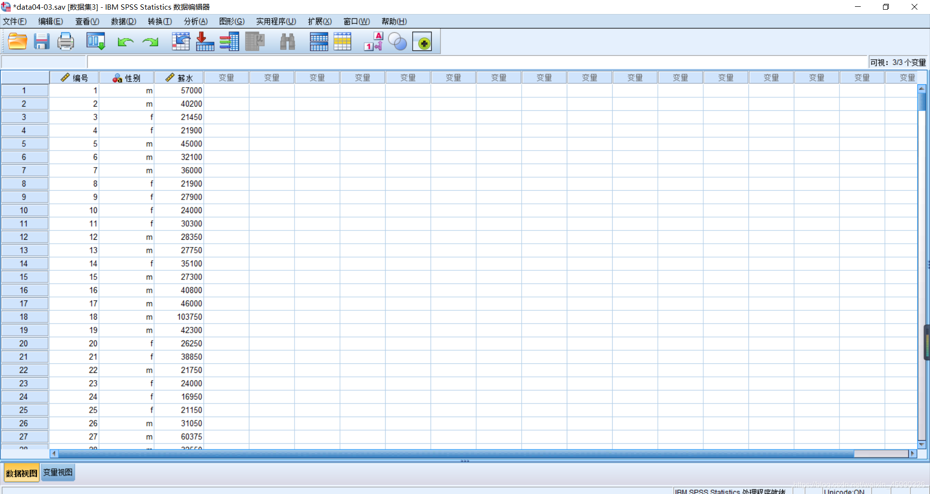Select row header 27
Screen dimensions: 930x494
coord(24,436)
